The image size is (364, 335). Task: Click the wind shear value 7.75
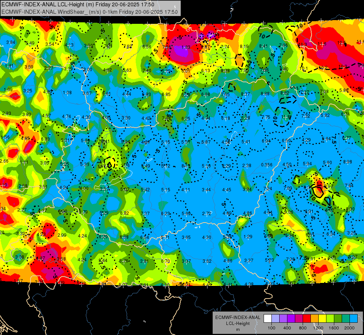[x=265, y=117]
